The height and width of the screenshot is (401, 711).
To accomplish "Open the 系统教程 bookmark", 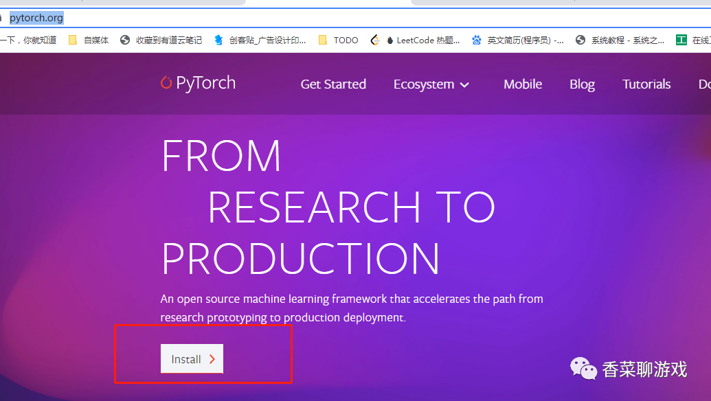I will click(620, 41).
